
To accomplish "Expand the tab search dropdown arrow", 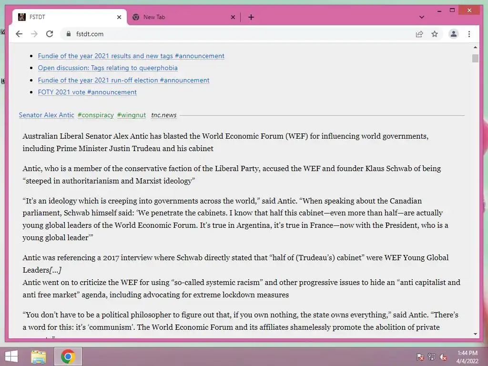I will tap(422, 17).
